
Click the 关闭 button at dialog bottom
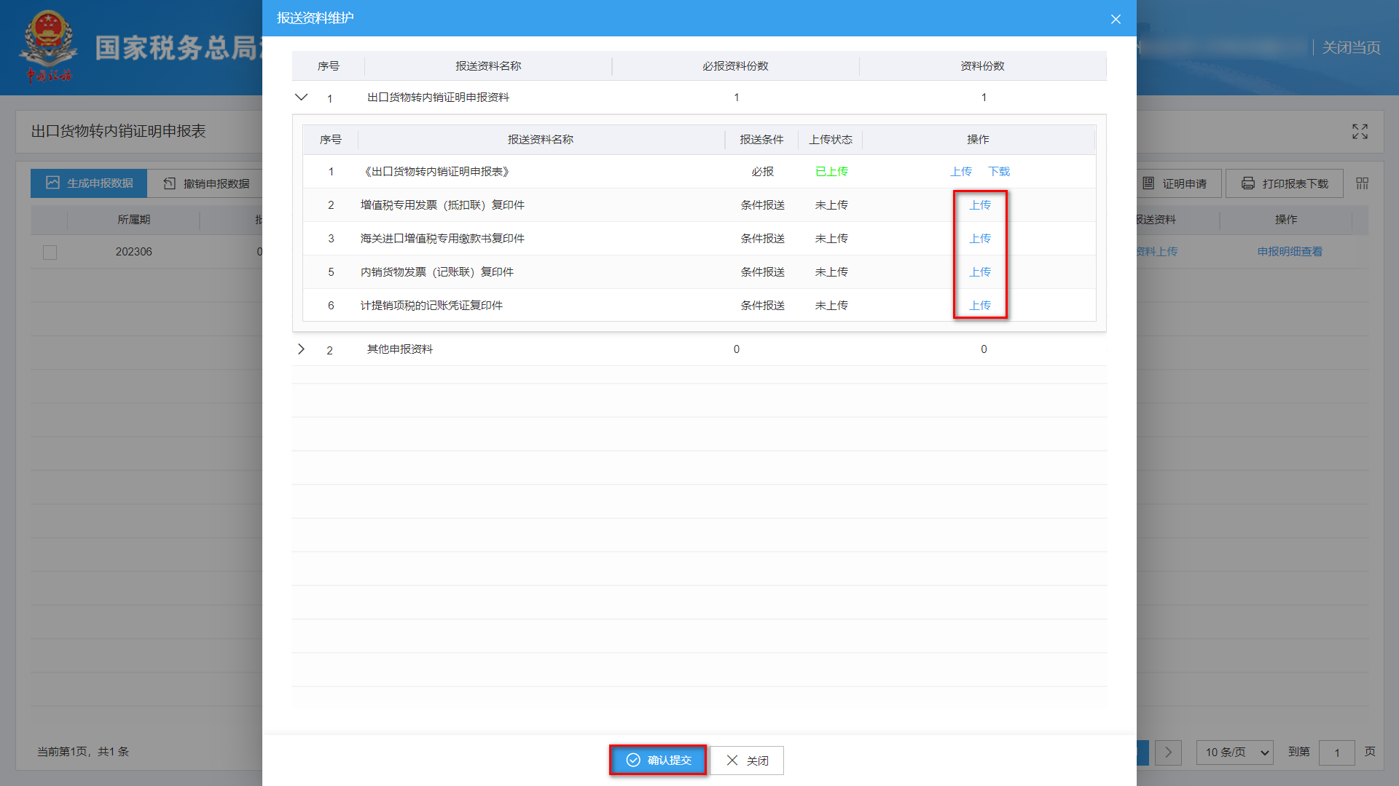click(747, 760)
